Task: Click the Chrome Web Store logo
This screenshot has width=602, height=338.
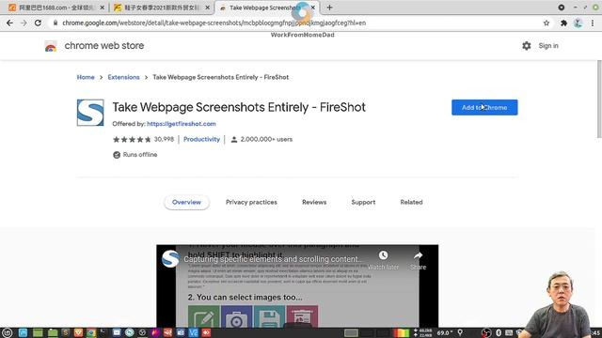Action: coord(51,46)
